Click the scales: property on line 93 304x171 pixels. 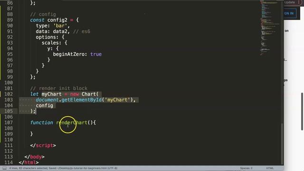click(x=51, y=43)
